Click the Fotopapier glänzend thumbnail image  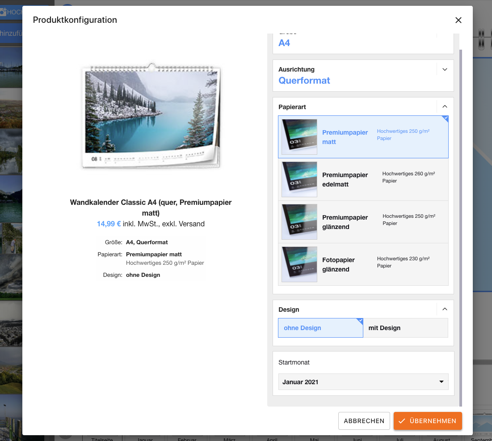coord(299,264)
